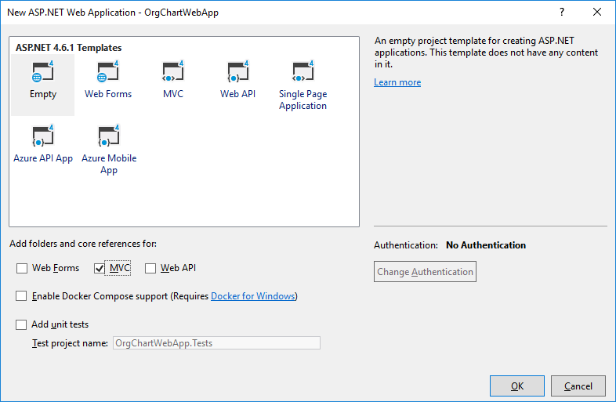Select the Azure Mobile App template icon
616x402 pixels.
point(109,136)
